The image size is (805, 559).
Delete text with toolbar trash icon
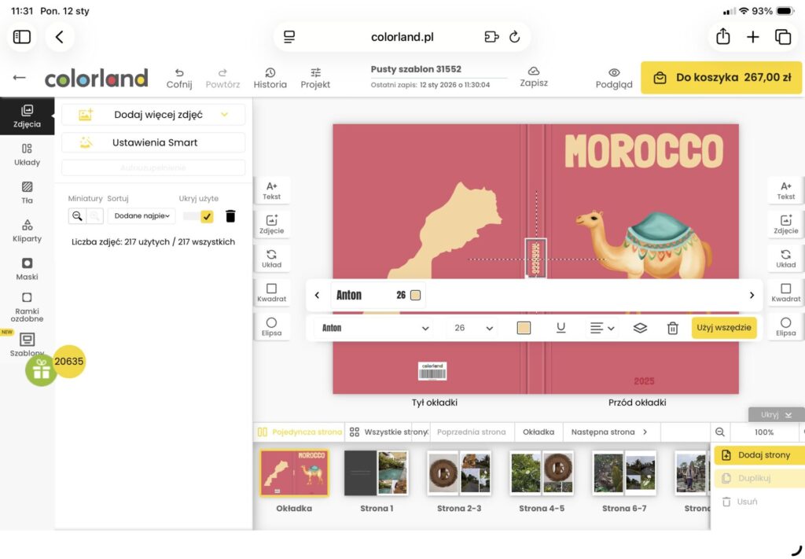click(672, 328)
